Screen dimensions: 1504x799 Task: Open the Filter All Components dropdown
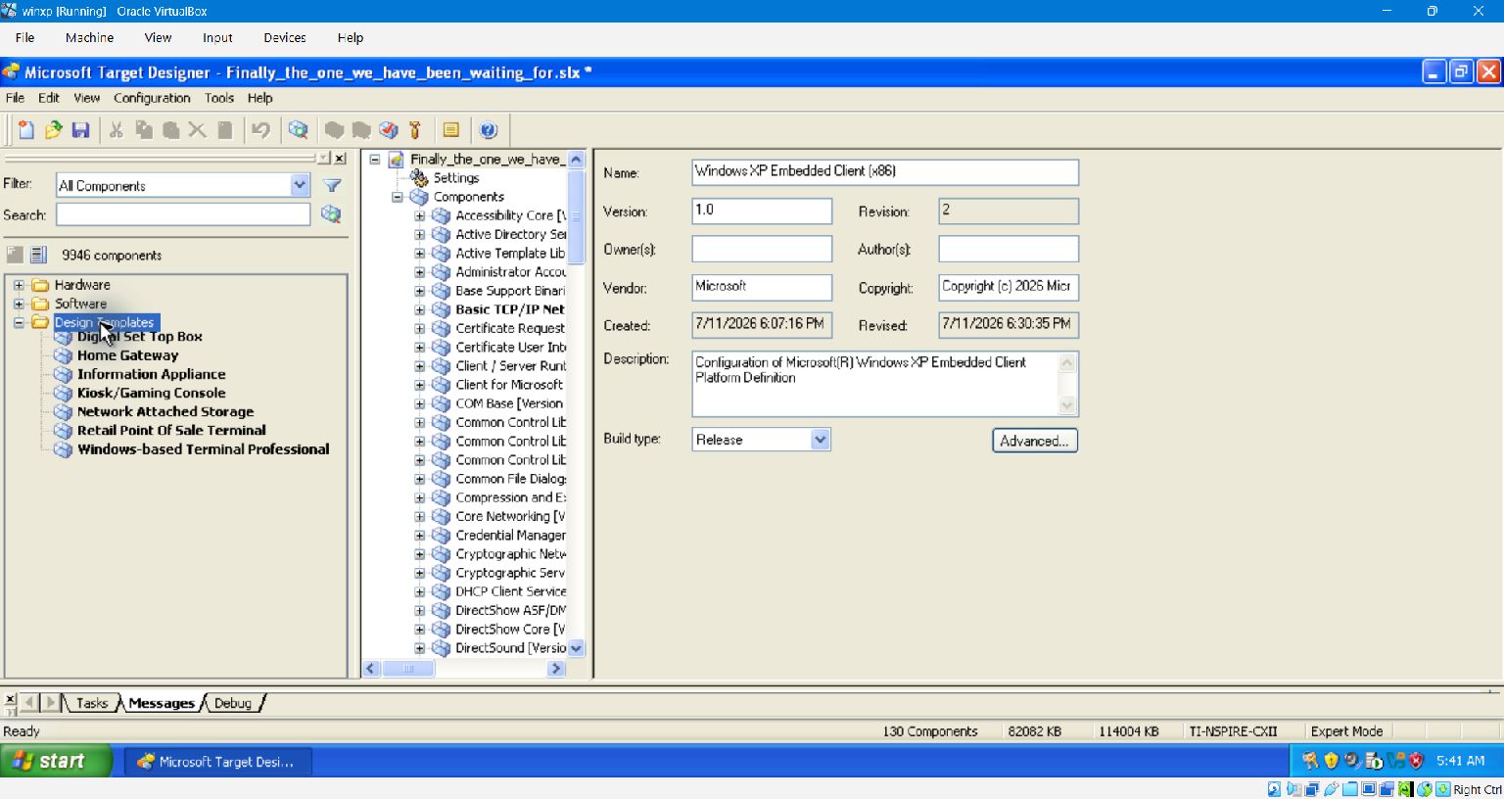coord(300,185)
